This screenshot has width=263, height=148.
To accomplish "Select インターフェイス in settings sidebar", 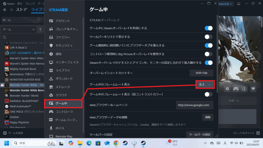I will (x=63, y=62).
